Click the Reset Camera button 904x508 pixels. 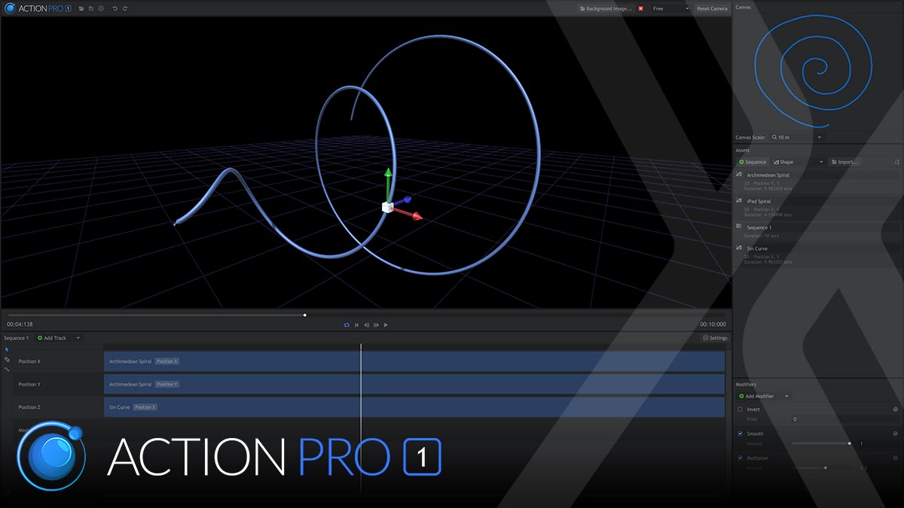click(x=711, y=8)
